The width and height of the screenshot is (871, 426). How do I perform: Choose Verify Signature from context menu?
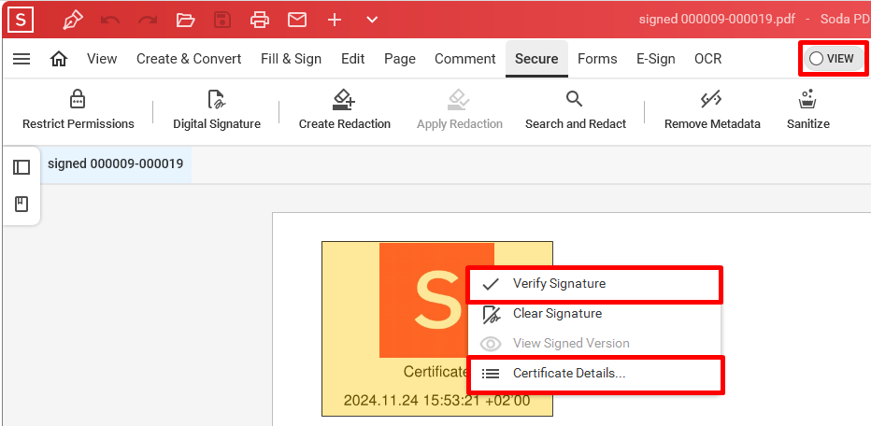(x=594, y=284)
